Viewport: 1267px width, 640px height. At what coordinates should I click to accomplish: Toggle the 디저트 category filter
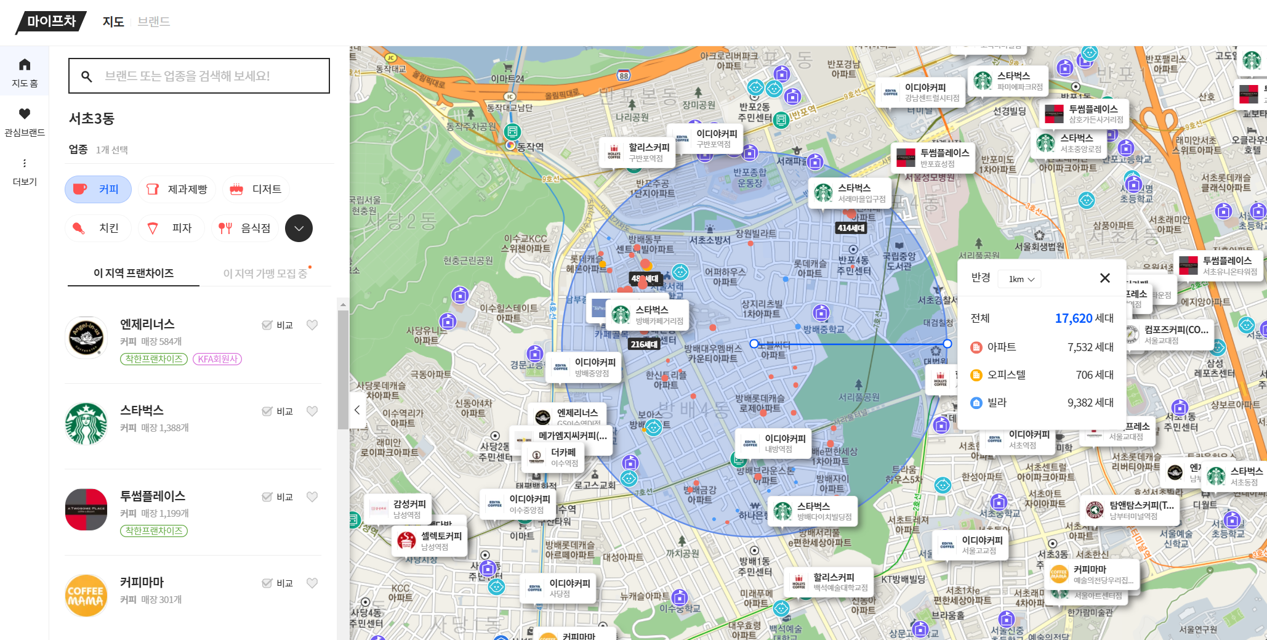[256, 189]
